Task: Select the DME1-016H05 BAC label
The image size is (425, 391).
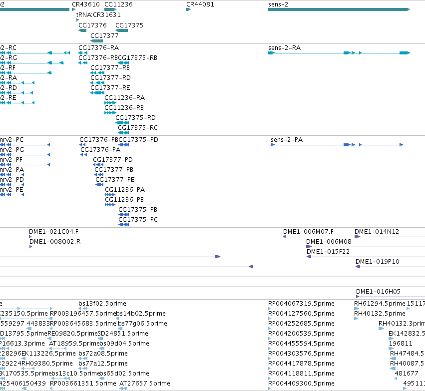Action: click(378, 291)
